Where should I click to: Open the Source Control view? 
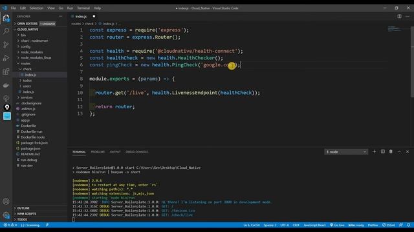6,44
